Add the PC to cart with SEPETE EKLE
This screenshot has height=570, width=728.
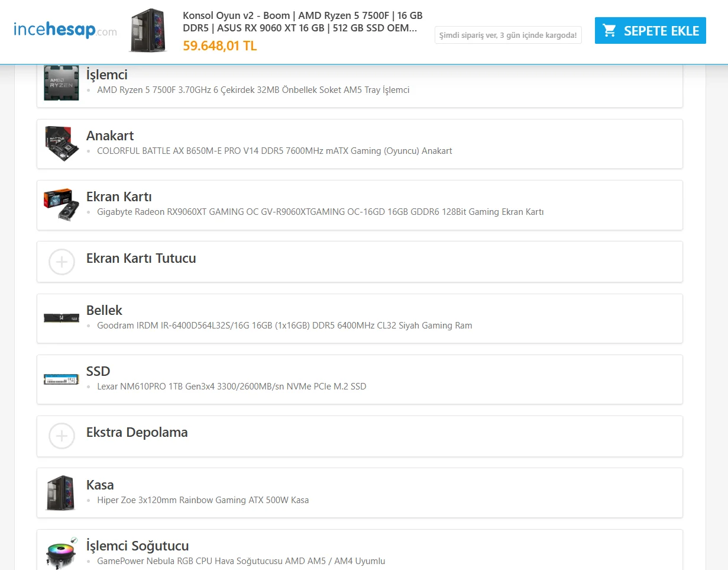click(x=651, y=31)
